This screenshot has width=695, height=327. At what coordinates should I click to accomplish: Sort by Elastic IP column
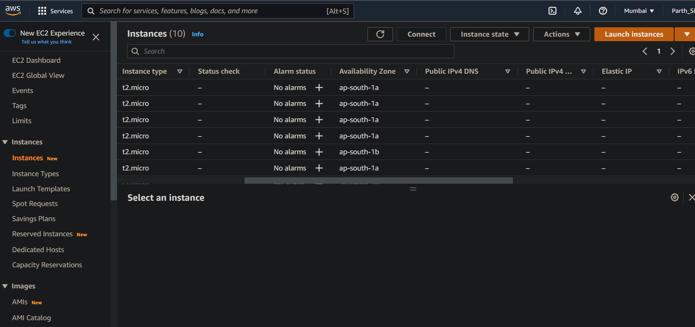pyautogui.click(x=659, y=71)
